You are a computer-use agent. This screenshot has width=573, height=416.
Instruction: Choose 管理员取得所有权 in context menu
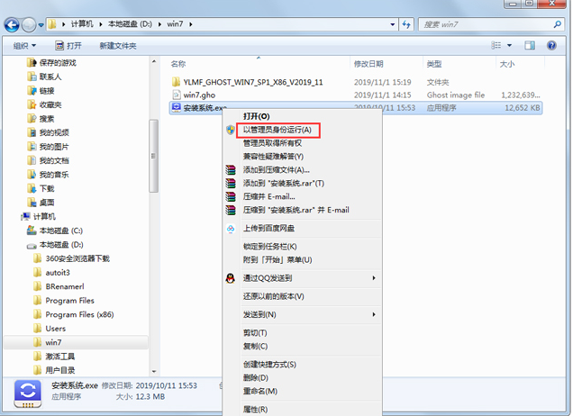(x=272, y=143)
